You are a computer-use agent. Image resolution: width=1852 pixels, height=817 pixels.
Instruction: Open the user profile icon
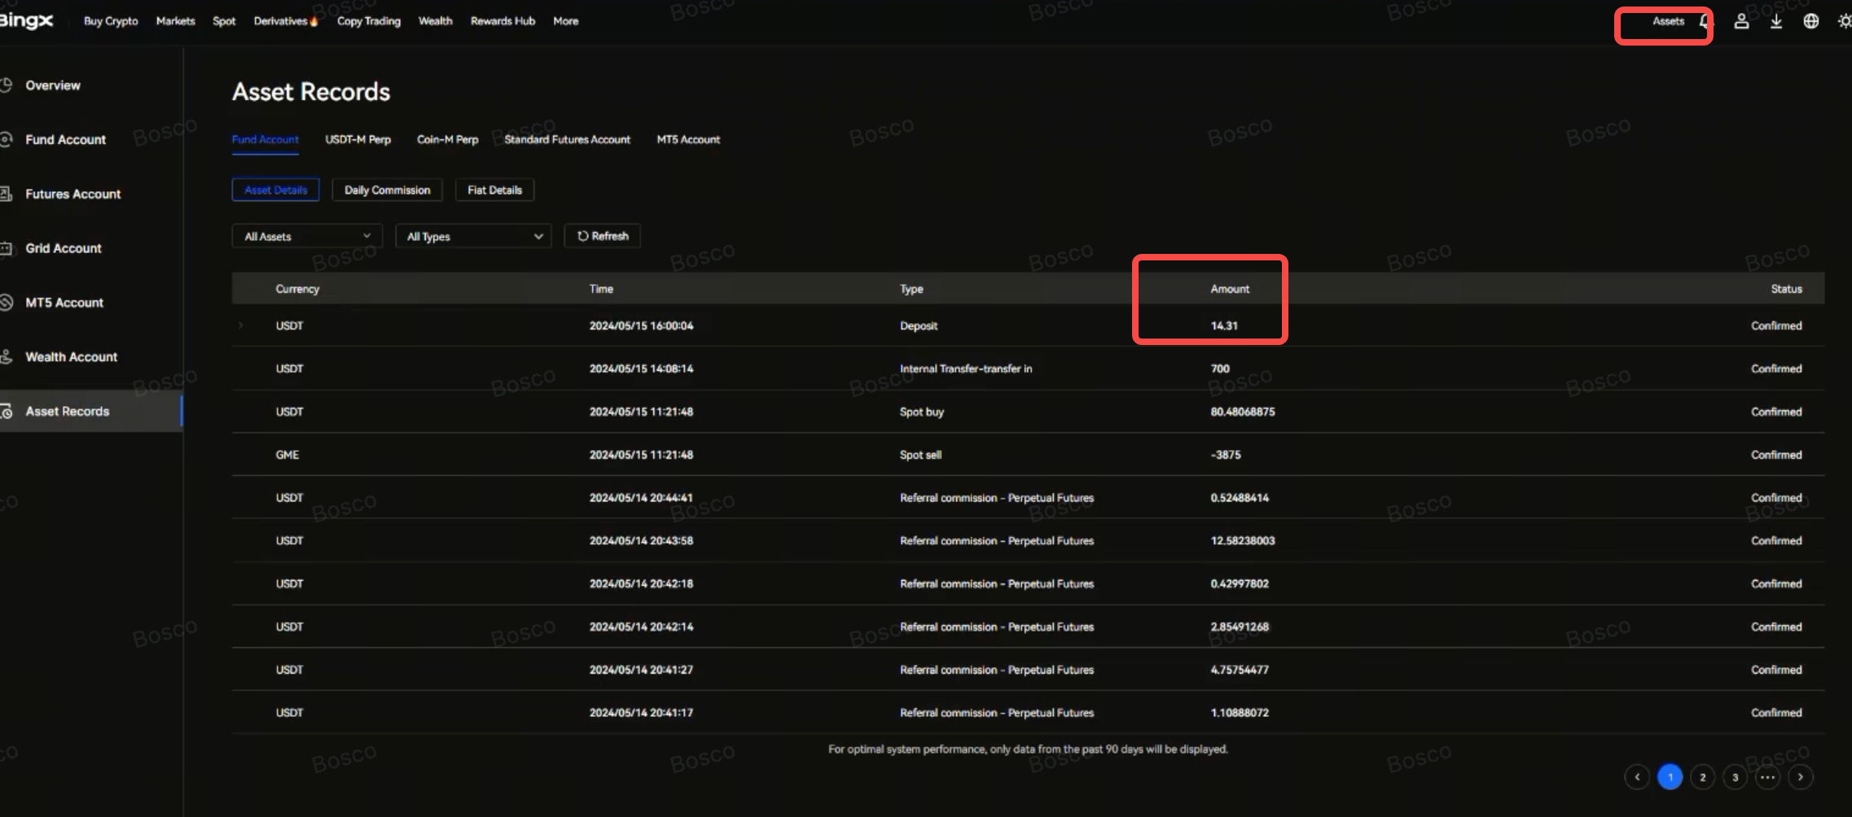pos(1741,22)
